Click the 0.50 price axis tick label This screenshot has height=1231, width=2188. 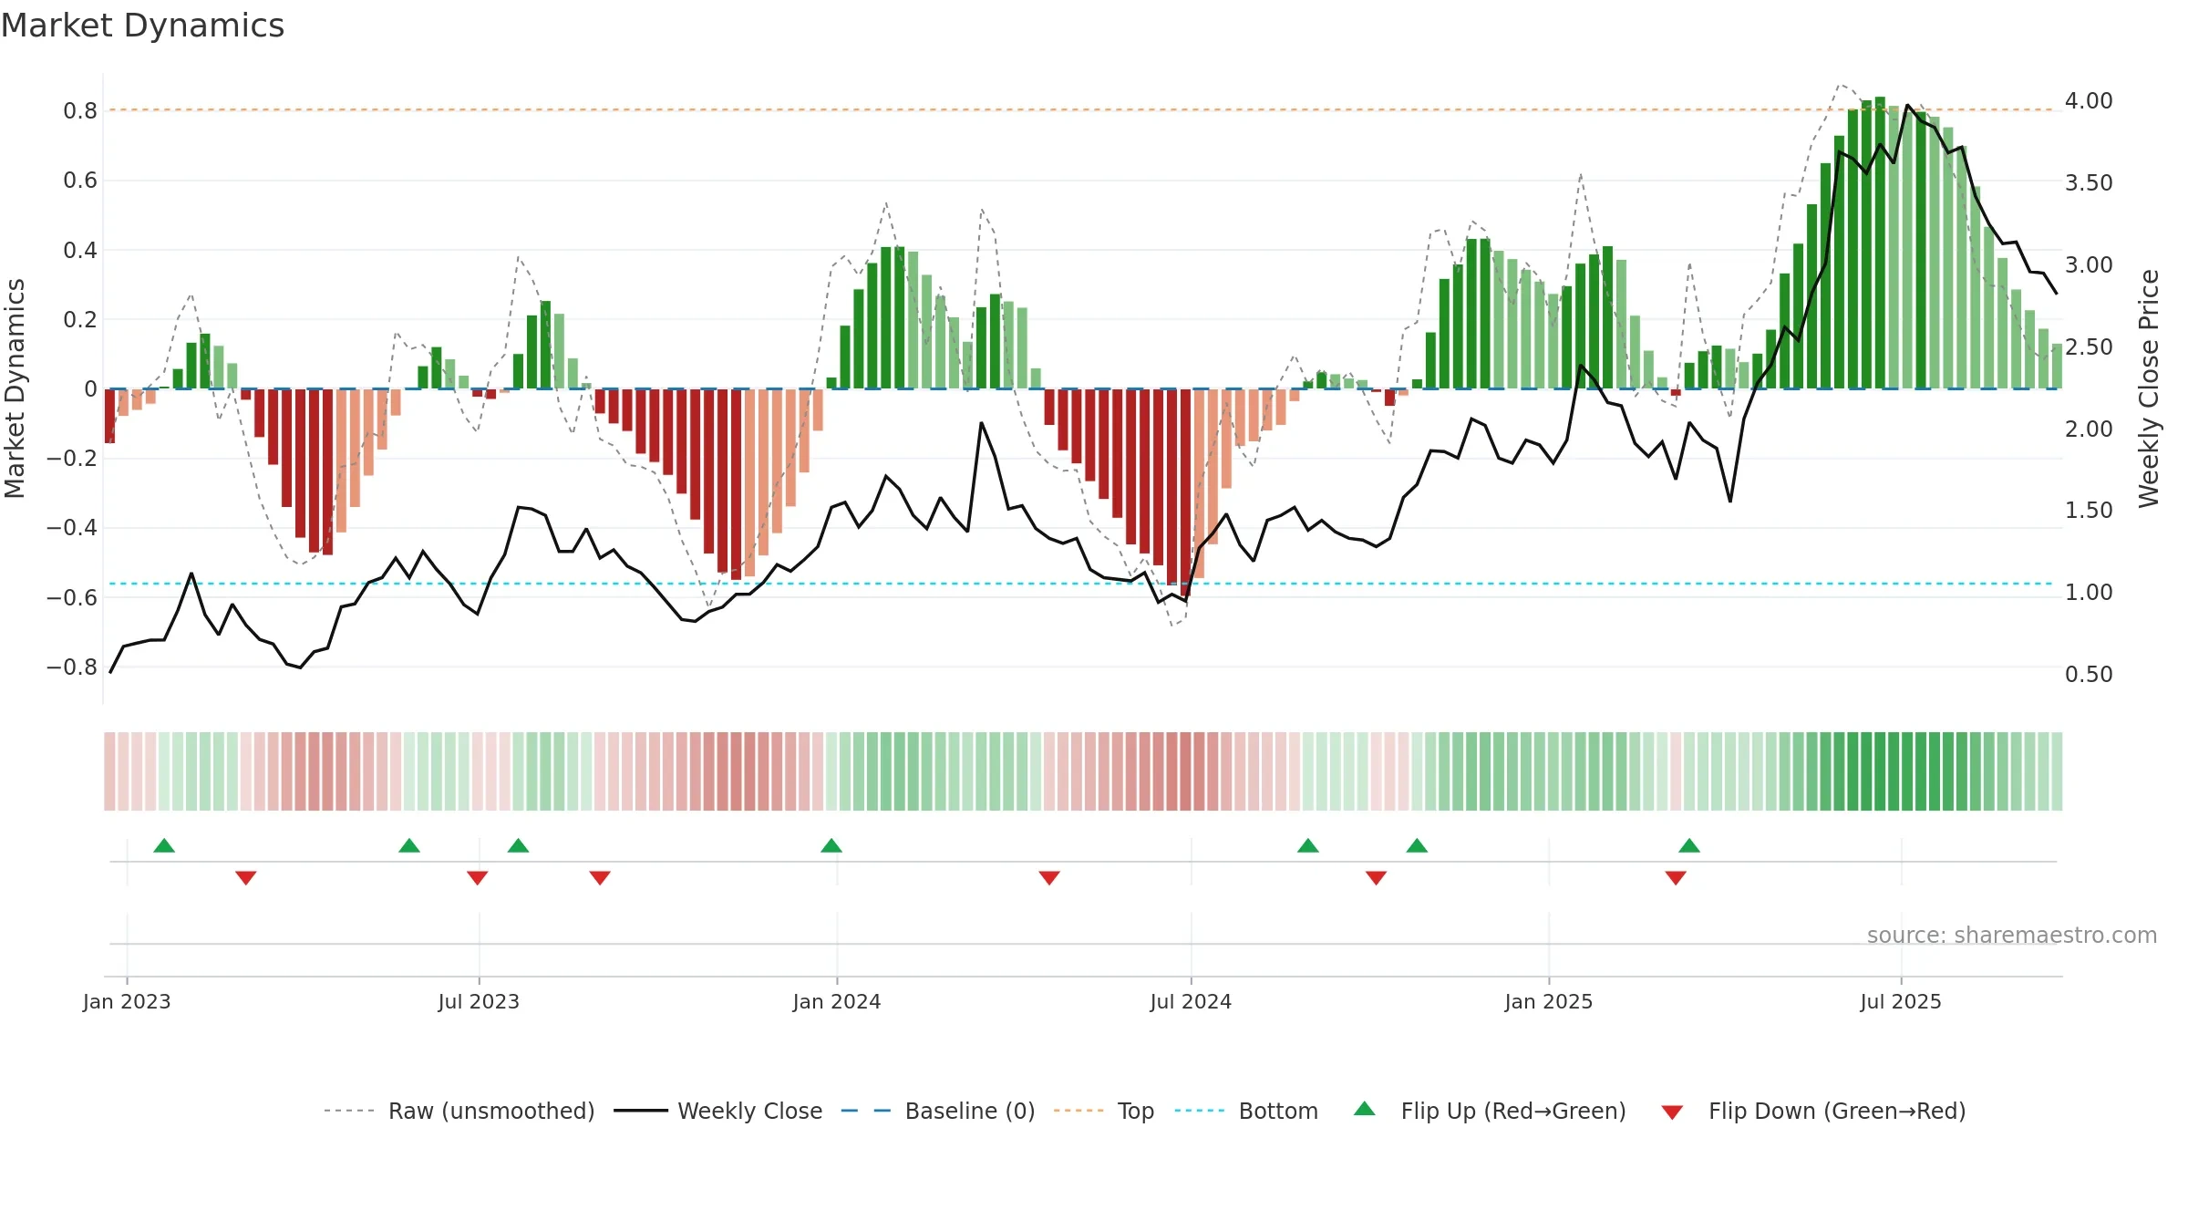(2089, 674)
